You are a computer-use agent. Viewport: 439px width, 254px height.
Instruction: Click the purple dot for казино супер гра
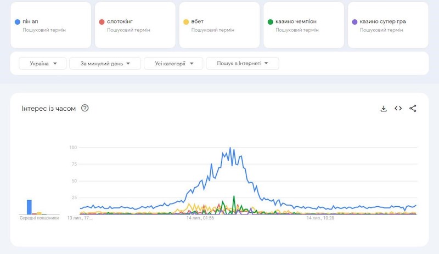(354, 22)
